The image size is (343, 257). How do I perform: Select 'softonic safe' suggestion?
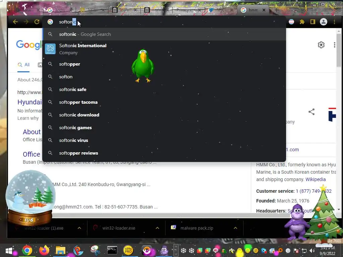(164, 89)
